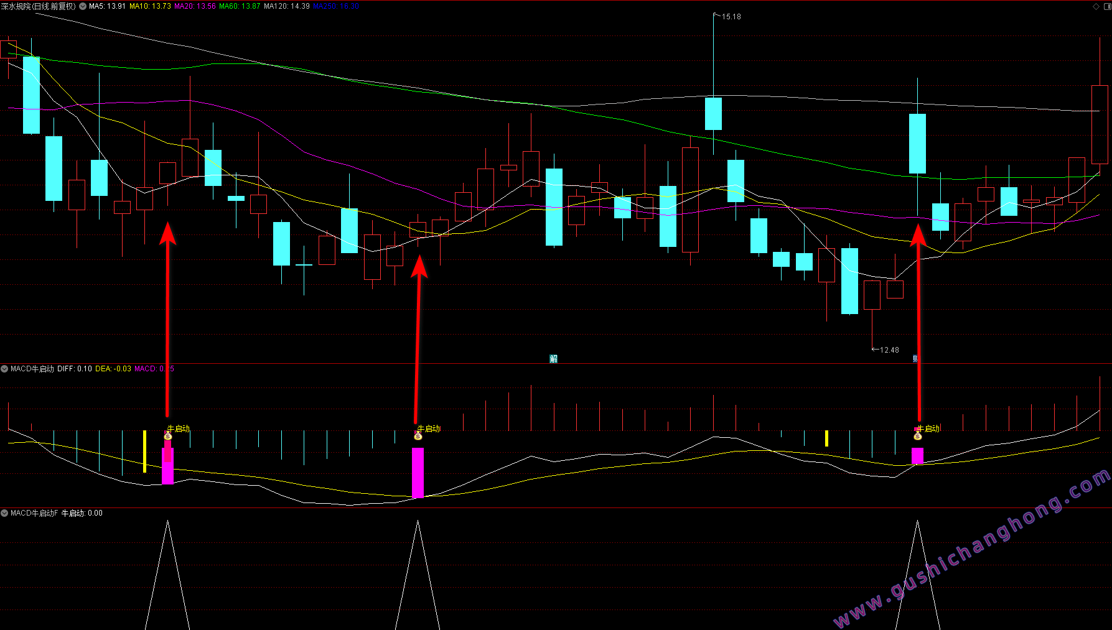Click the first money bag signal icon
This screenshot has width=1112, height=630.
pos(168,437)
